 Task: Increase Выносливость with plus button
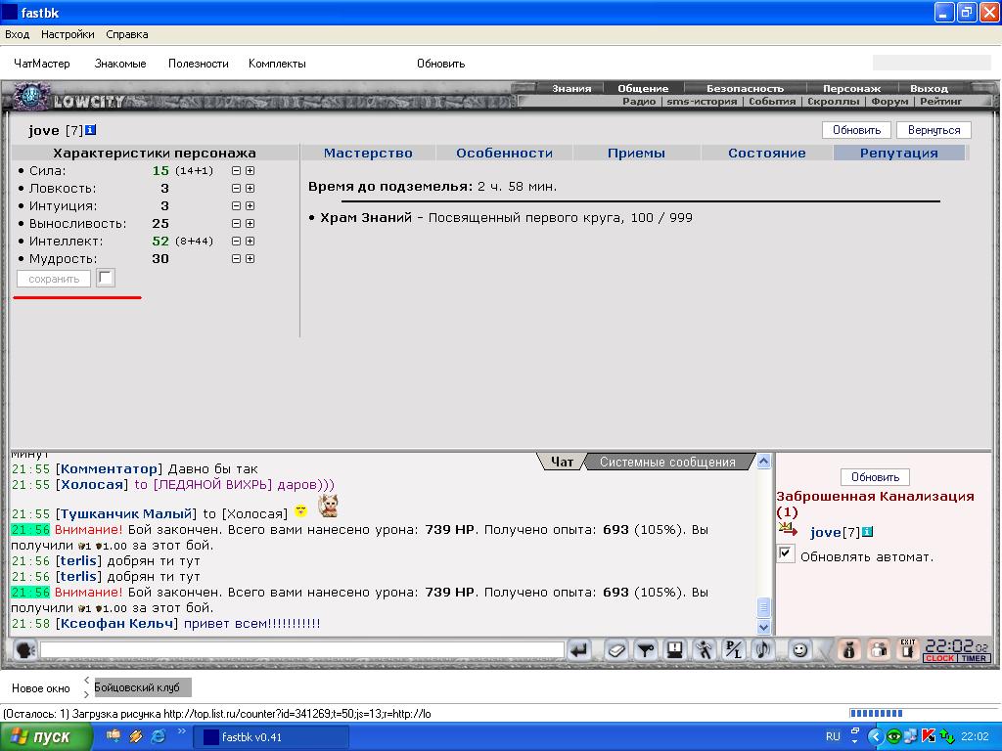point(250,224)
